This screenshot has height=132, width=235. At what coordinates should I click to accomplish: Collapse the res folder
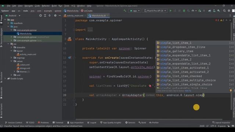coord(8,44)
